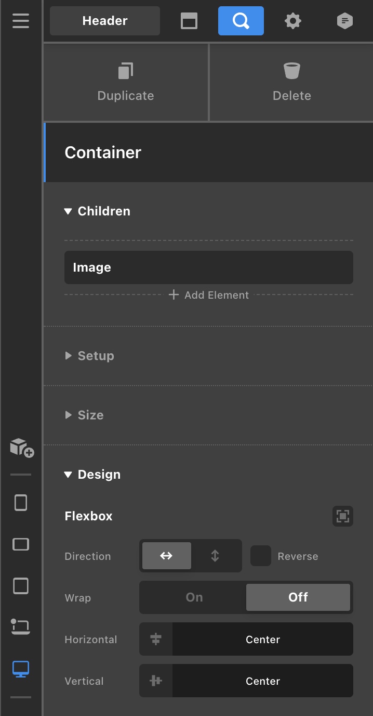Click the hexagon notes icon
Image resolution: width=373 pixels, height=716 pixels.
[x=344, y=21]
